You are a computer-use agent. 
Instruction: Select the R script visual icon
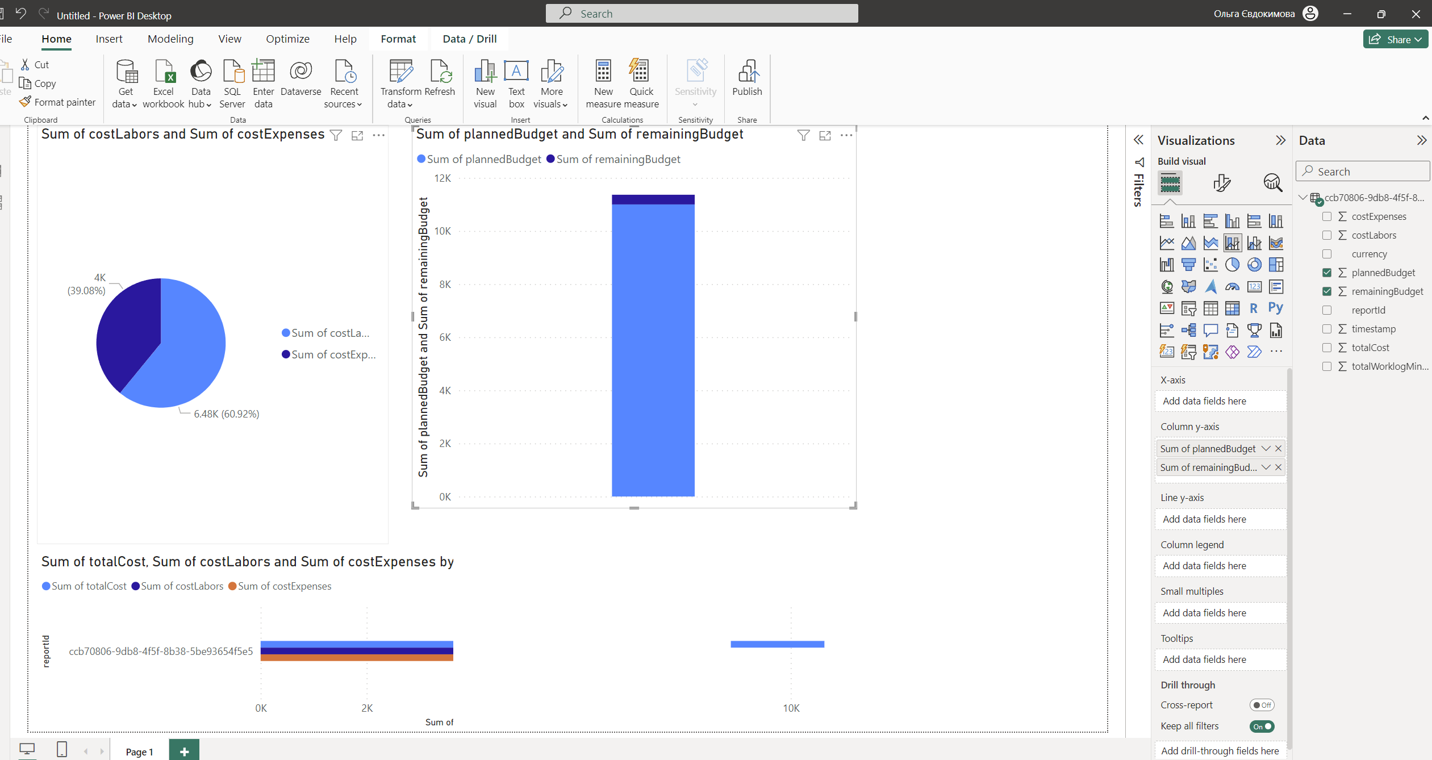[x=1255, y=308]
